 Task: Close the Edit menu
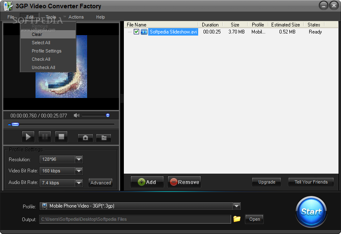point(30,17)
